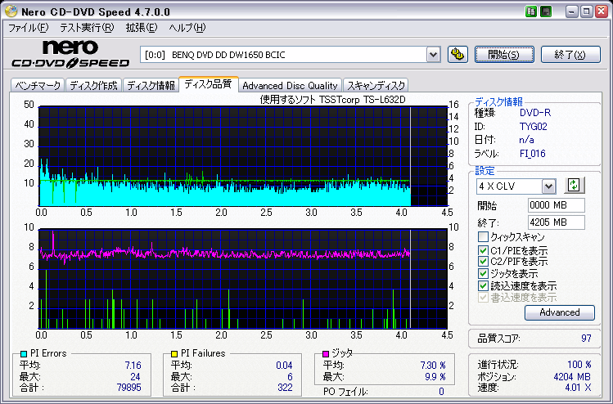Click the disc label value FI_016
The width and height of the screenshot is (613, 404).
pos(533,154)
